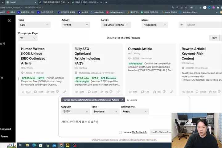The width and height of the screenshot is (222, 148).
Task: Open Microsoft Edge from the taskbar
Action: 34,145
